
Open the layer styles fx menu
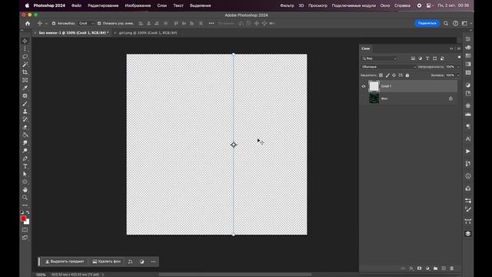(x=411, y=269)
